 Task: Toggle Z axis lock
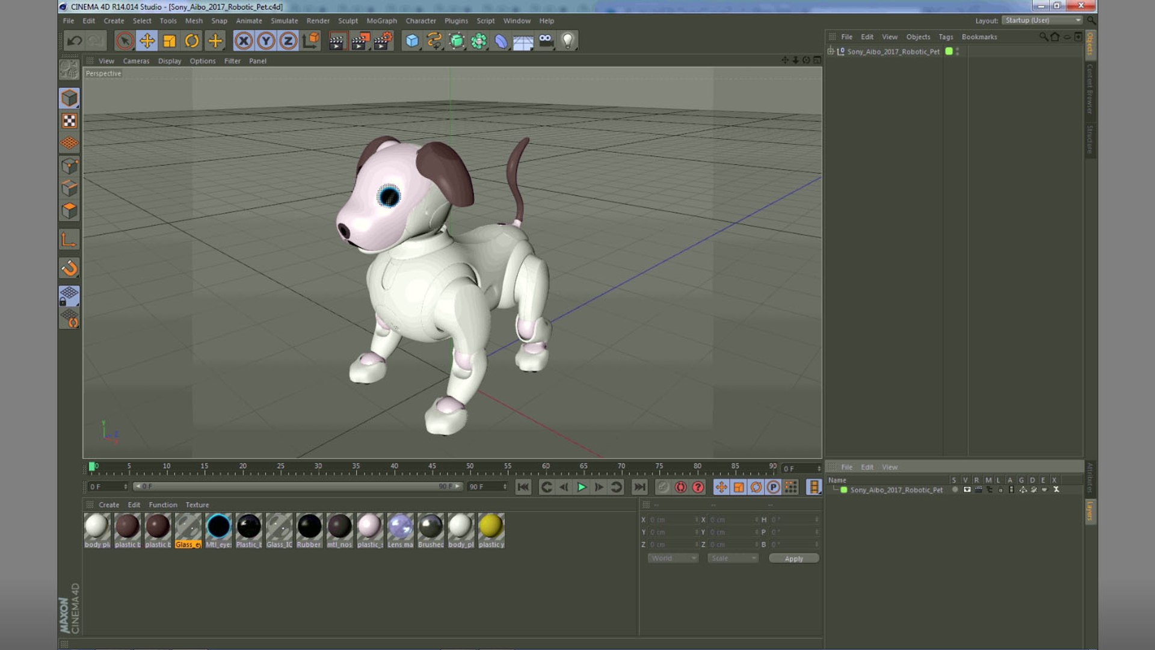click(288, 41)
